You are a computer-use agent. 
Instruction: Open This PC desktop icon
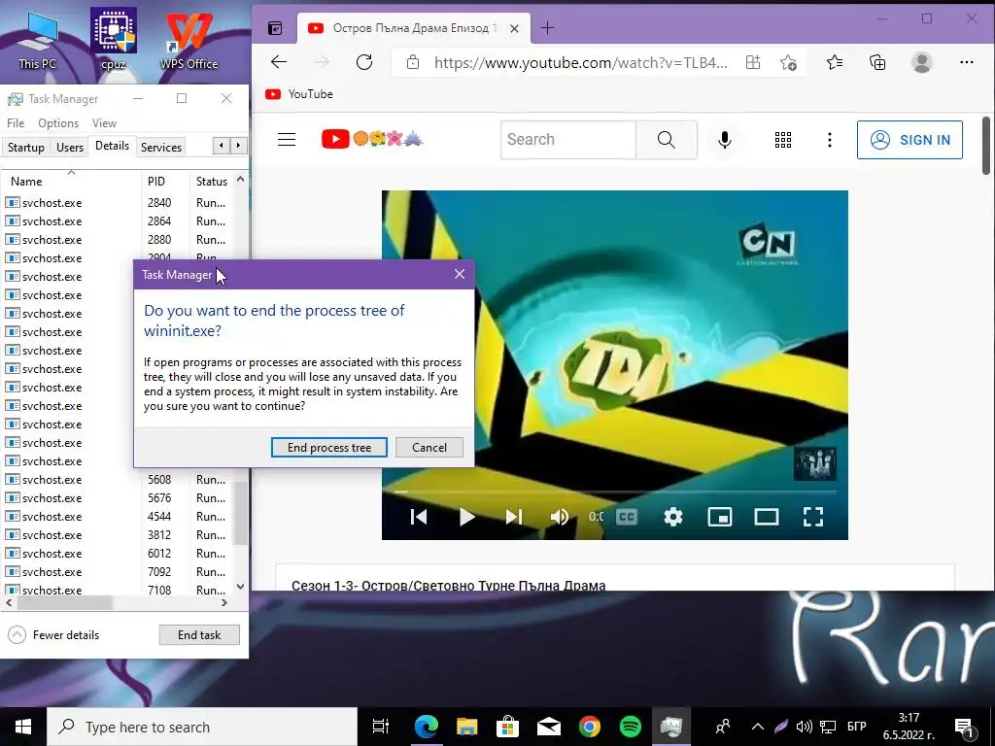pos(37,39)
